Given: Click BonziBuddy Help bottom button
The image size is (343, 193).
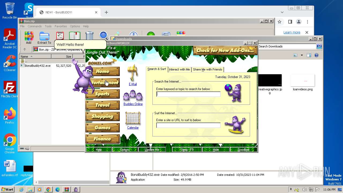Looking at the screenshot, I should [99, 150].
